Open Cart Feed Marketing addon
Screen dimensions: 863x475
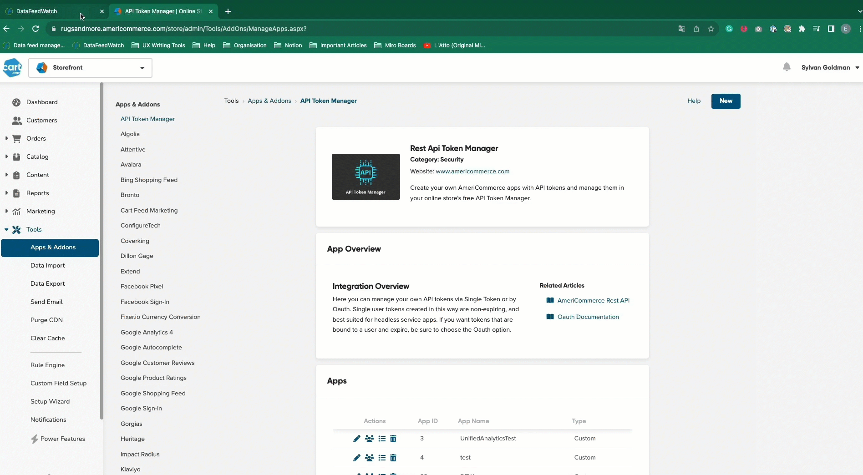149,211
